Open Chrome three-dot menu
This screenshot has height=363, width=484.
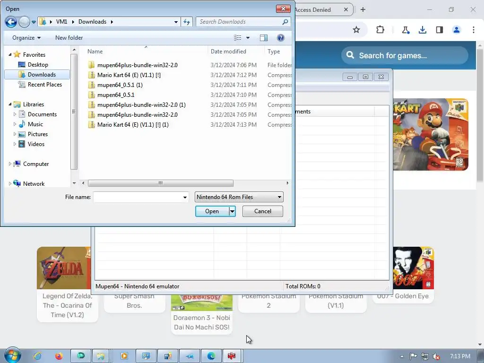(x=474, y=30)
